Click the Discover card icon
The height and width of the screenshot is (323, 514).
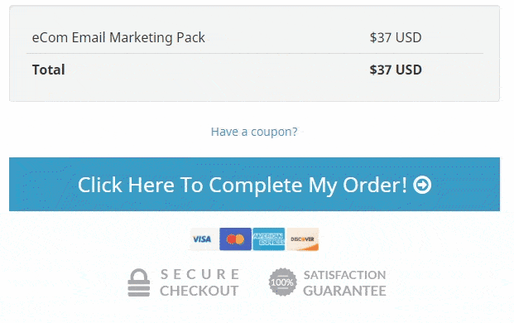(x=302, y=239)
